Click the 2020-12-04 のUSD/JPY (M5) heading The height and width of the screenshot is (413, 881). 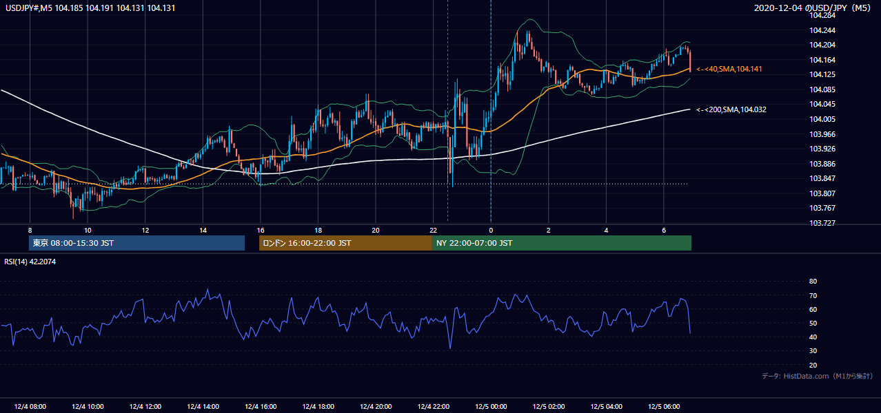click(x=813, y=8)
